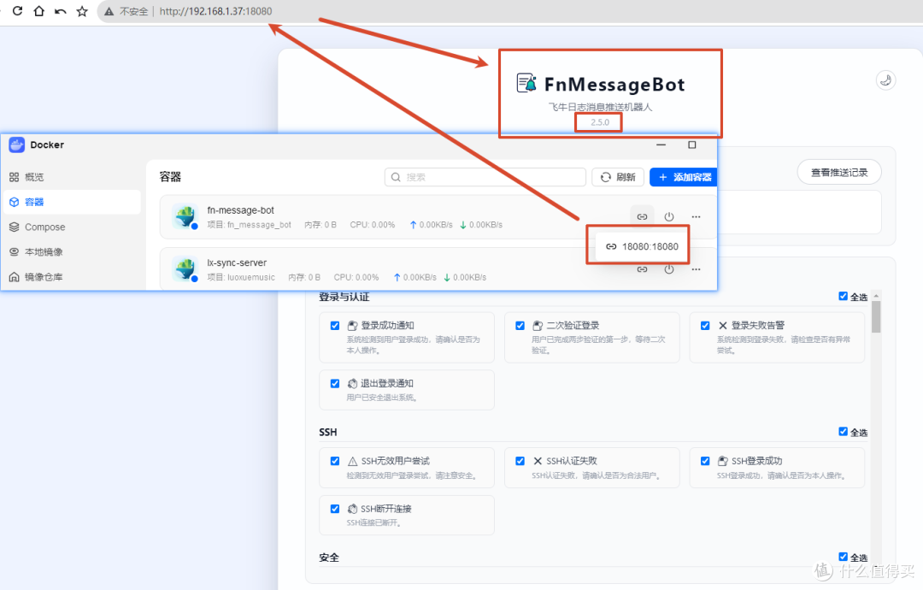The height and width of the screenshot is (590, 923).
Task: Click the FnMessageBot logo icon
Action: click(x=526, y=83)
